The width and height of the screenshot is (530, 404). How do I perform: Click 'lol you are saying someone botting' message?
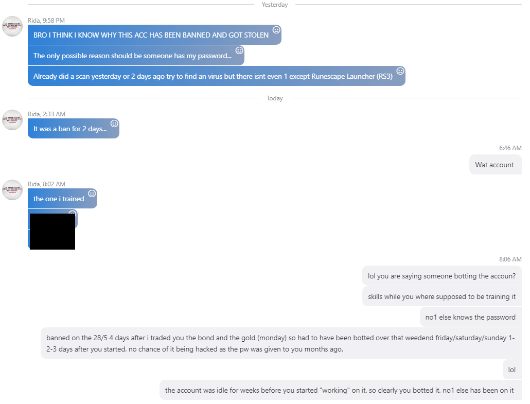click(442, 276)
